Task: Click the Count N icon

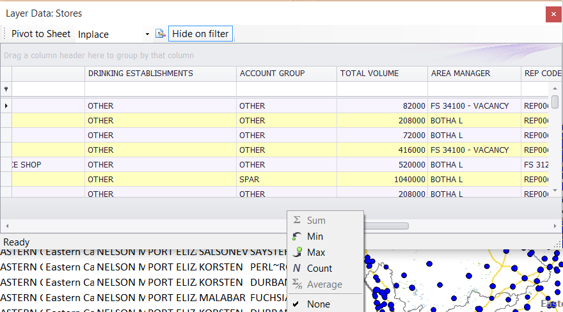Action: (297, 269)
